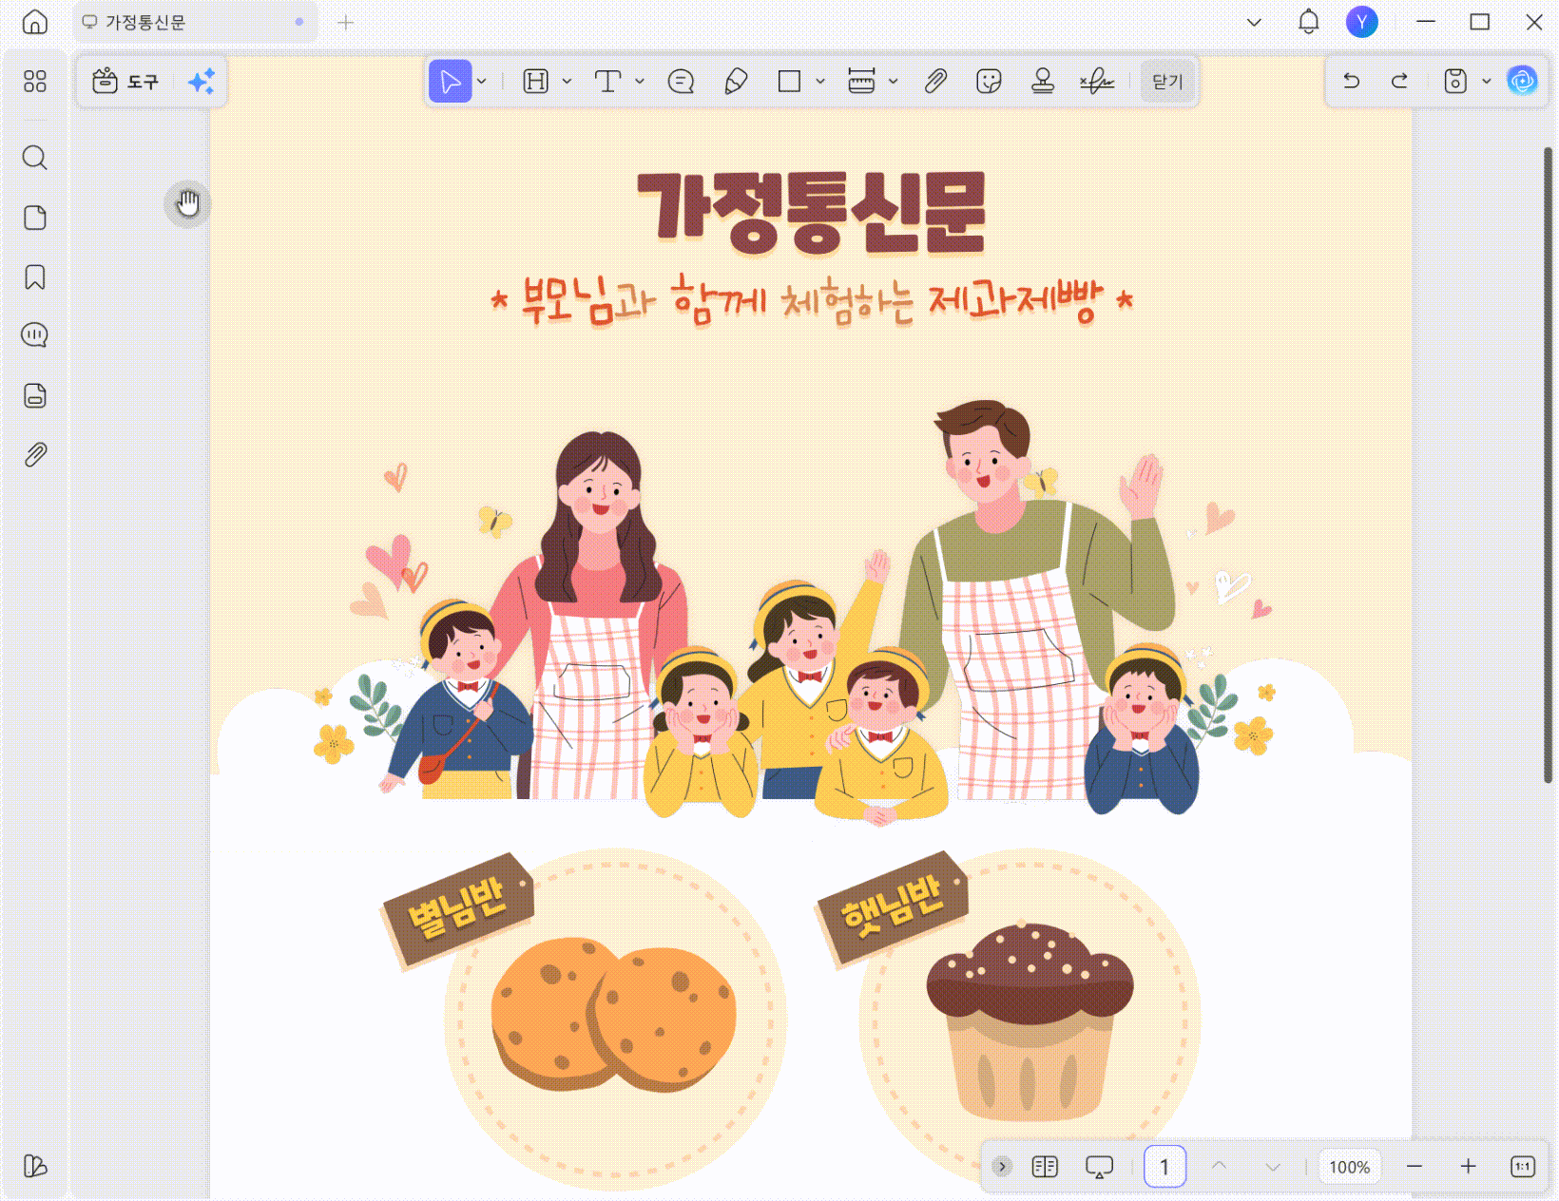Open the form fields sidebar icon

click(35, 396)
